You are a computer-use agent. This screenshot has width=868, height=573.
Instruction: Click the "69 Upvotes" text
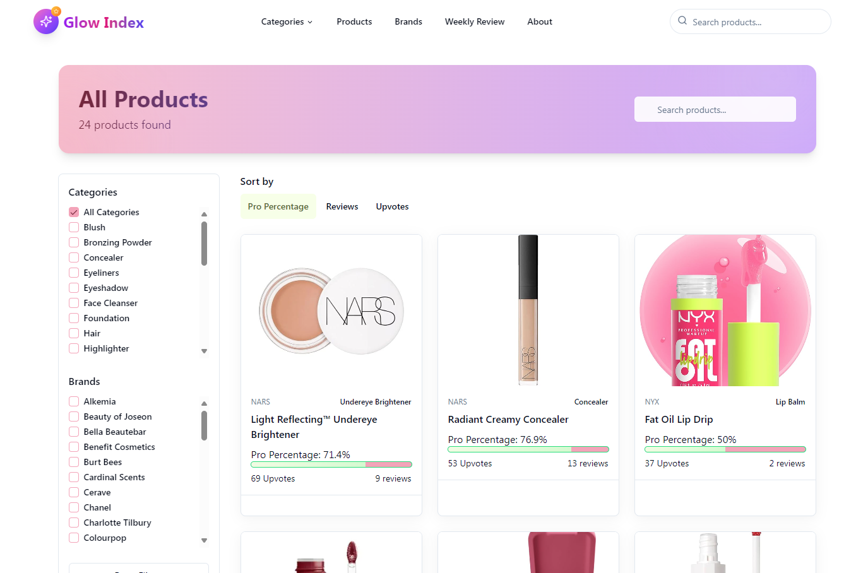click(273, 478)
